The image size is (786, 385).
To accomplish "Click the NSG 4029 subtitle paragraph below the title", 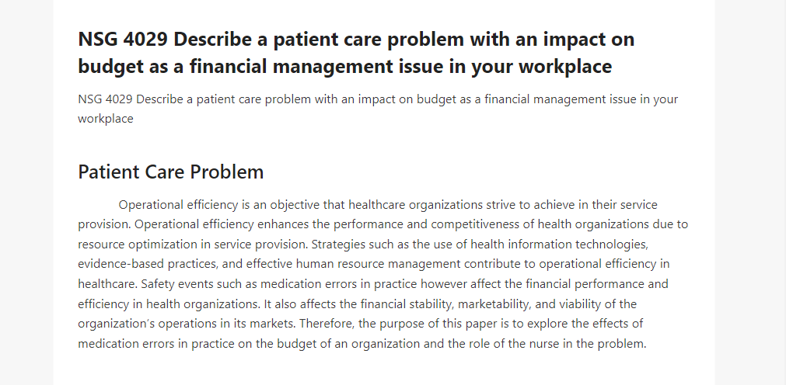I will tap(378, 109).
